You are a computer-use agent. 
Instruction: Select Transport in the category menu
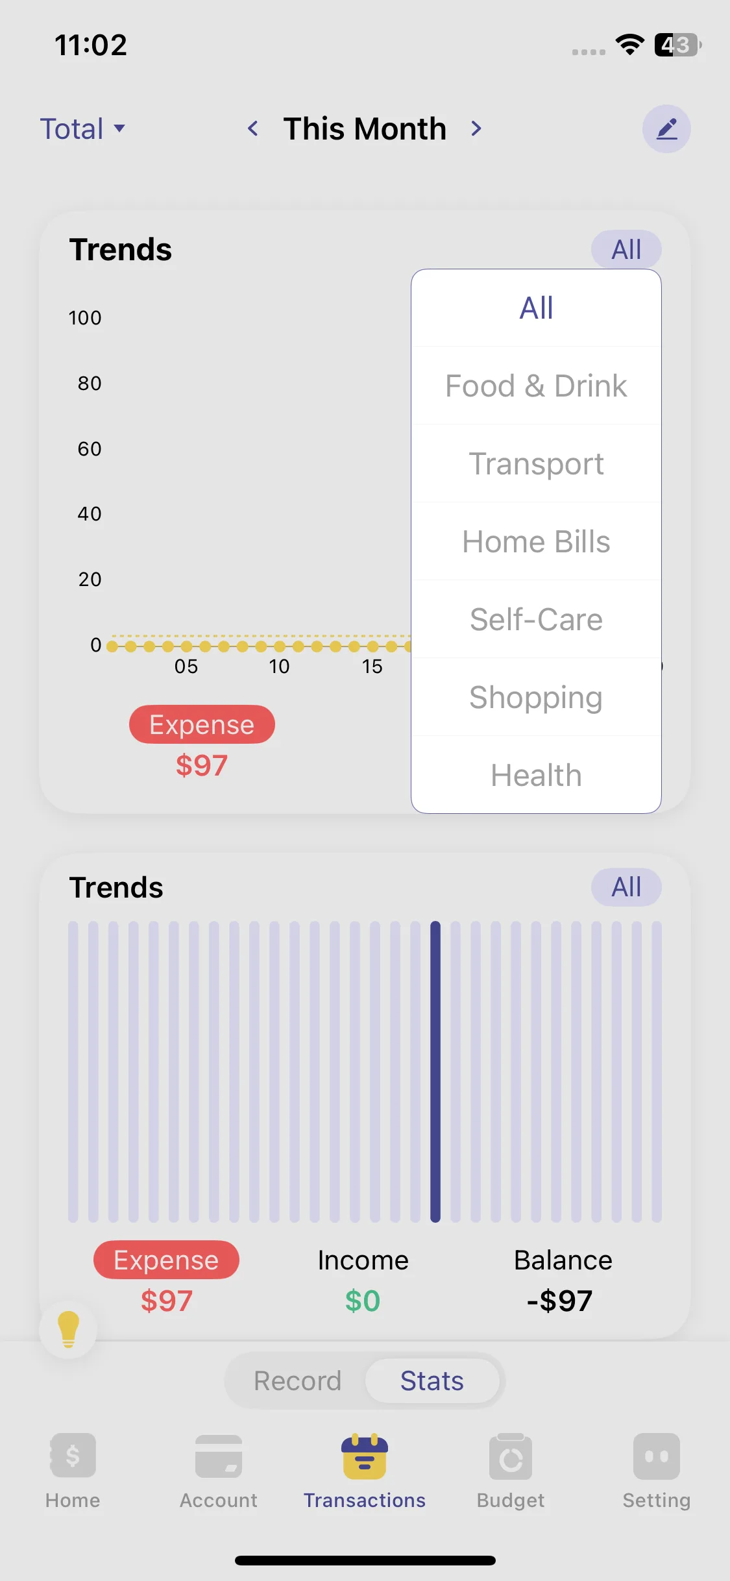[536, 463]
